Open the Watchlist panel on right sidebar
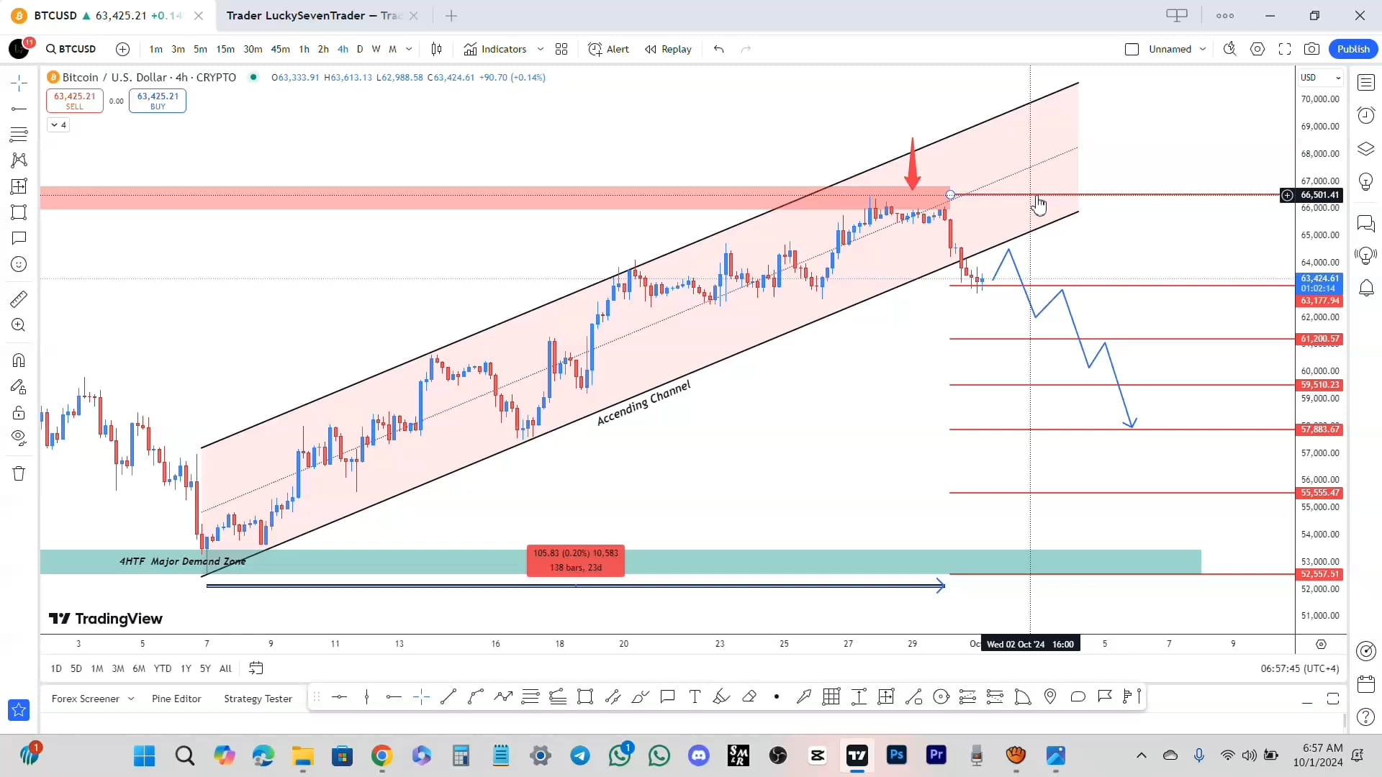Viewport: 1382px width, 777px height. coord(1365,82)
